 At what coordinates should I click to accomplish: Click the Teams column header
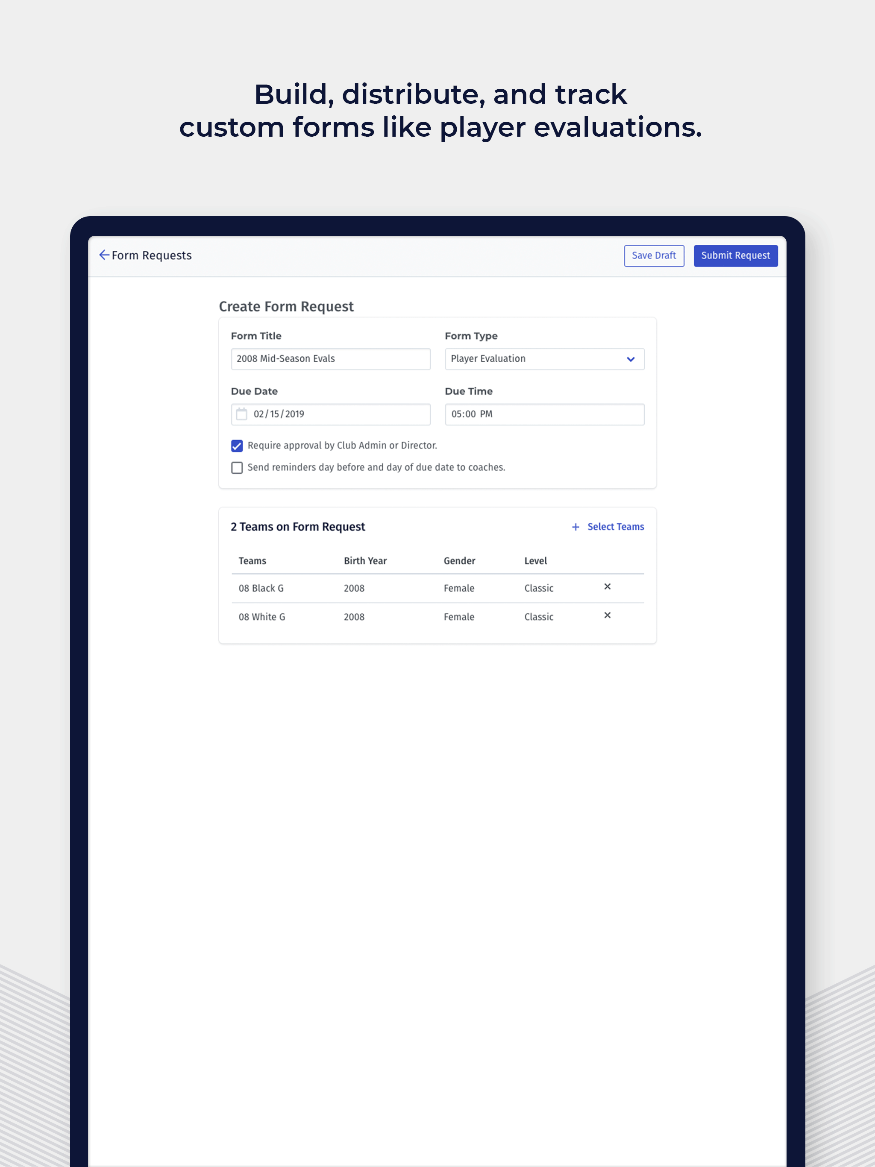click(x=252, y=561)
